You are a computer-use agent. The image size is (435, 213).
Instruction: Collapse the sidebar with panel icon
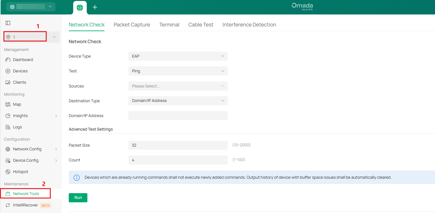point(8,23)
